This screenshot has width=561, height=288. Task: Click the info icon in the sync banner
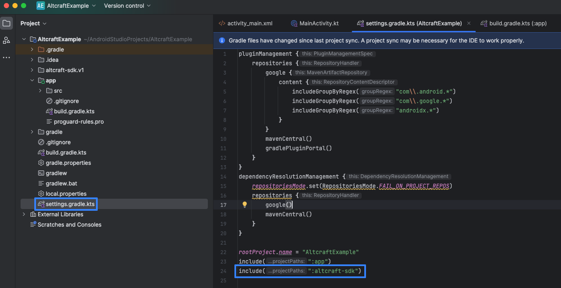coord(222,40)
